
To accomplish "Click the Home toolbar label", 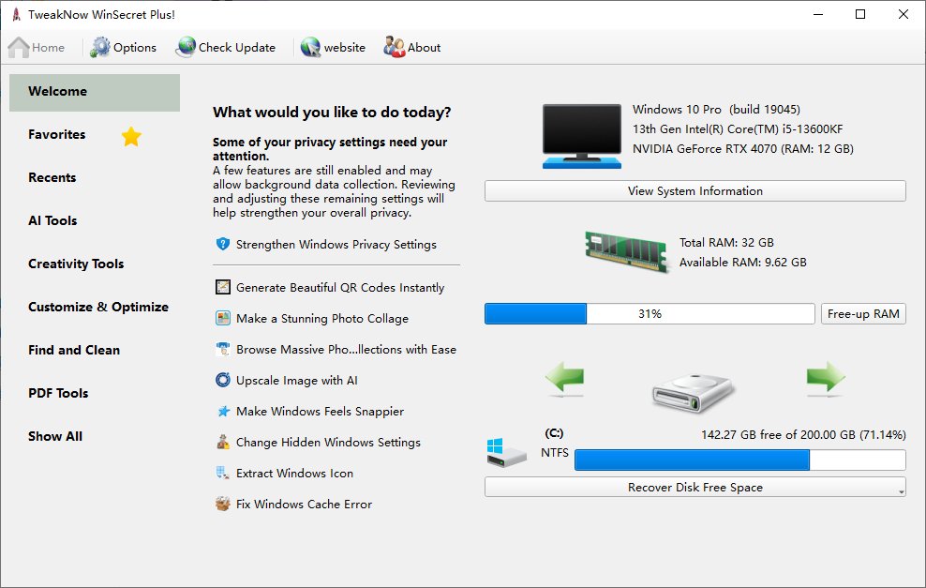I will coord(49,48).
